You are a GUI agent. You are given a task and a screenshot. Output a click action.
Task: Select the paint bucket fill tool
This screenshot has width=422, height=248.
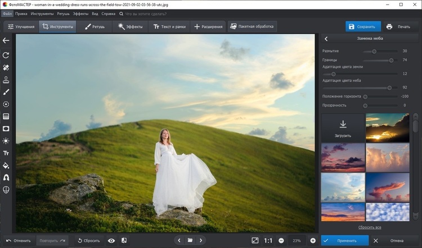(x=6, y=166)
